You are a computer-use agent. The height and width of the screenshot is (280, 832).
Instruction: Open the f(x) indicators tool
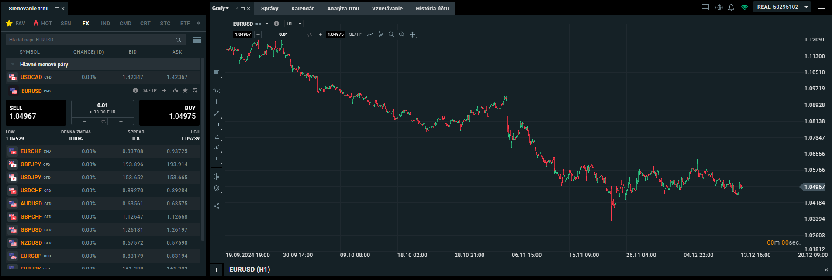(217, 91)
